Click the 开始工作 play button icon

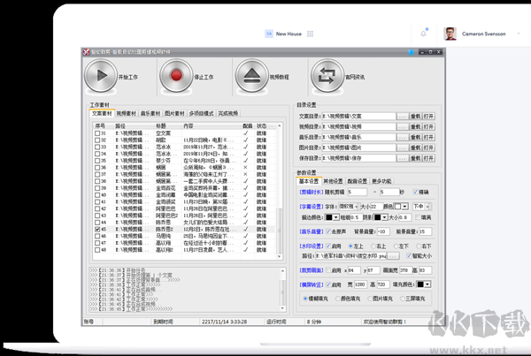coord(100,77)
